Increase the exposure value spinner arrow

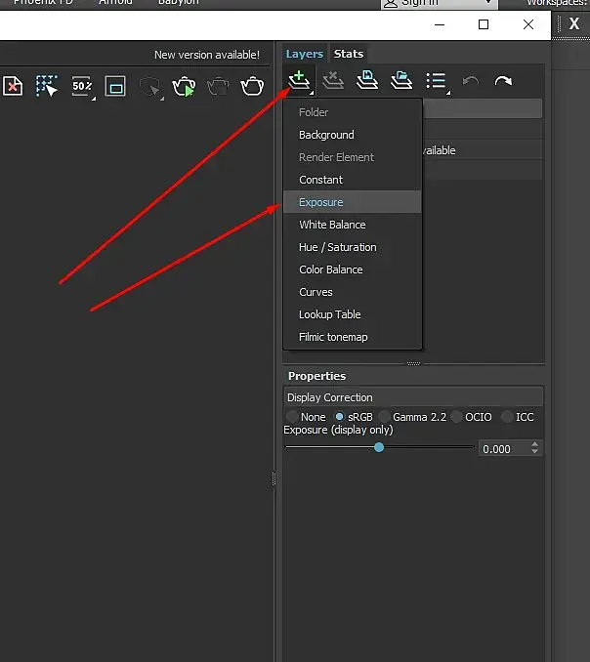click(534, 444)
